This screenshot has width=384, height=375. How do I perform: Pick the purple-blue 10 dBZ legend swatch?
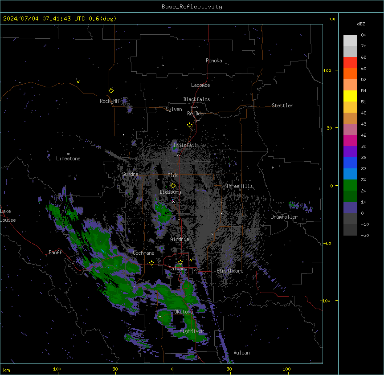(350, 208)
